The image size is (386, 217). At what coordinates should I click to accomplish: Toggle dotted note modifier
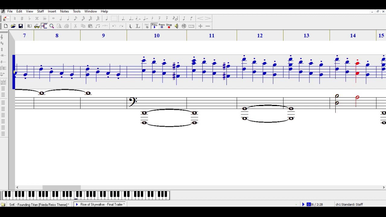tap(123, 18)
